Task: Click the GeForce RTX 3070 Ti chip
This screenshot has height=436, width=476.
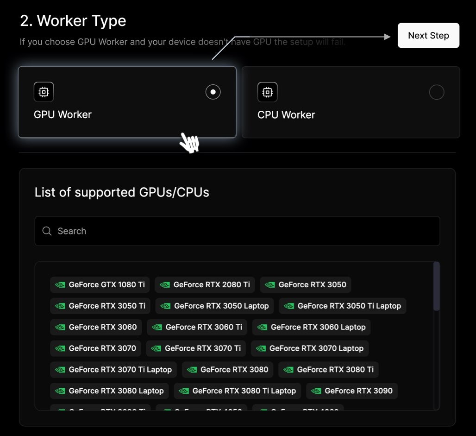Action: pyautogui.click(x=196, y=348)
